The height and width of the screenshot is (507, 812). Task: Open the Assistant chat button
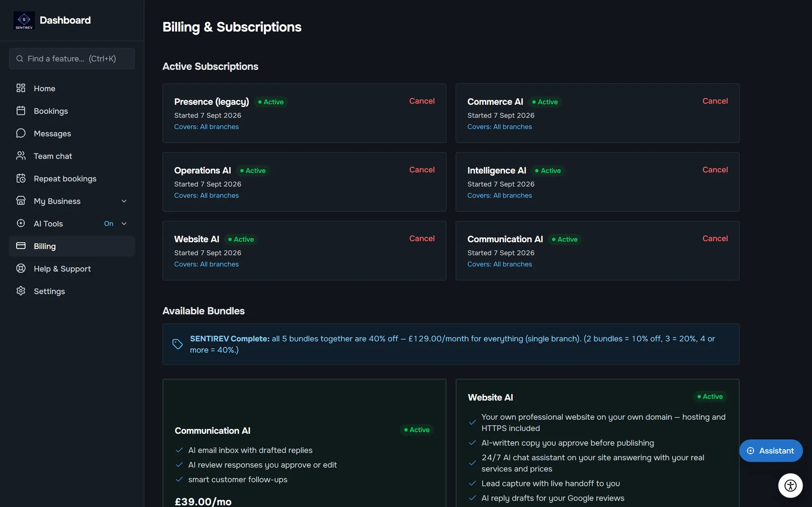771,451
